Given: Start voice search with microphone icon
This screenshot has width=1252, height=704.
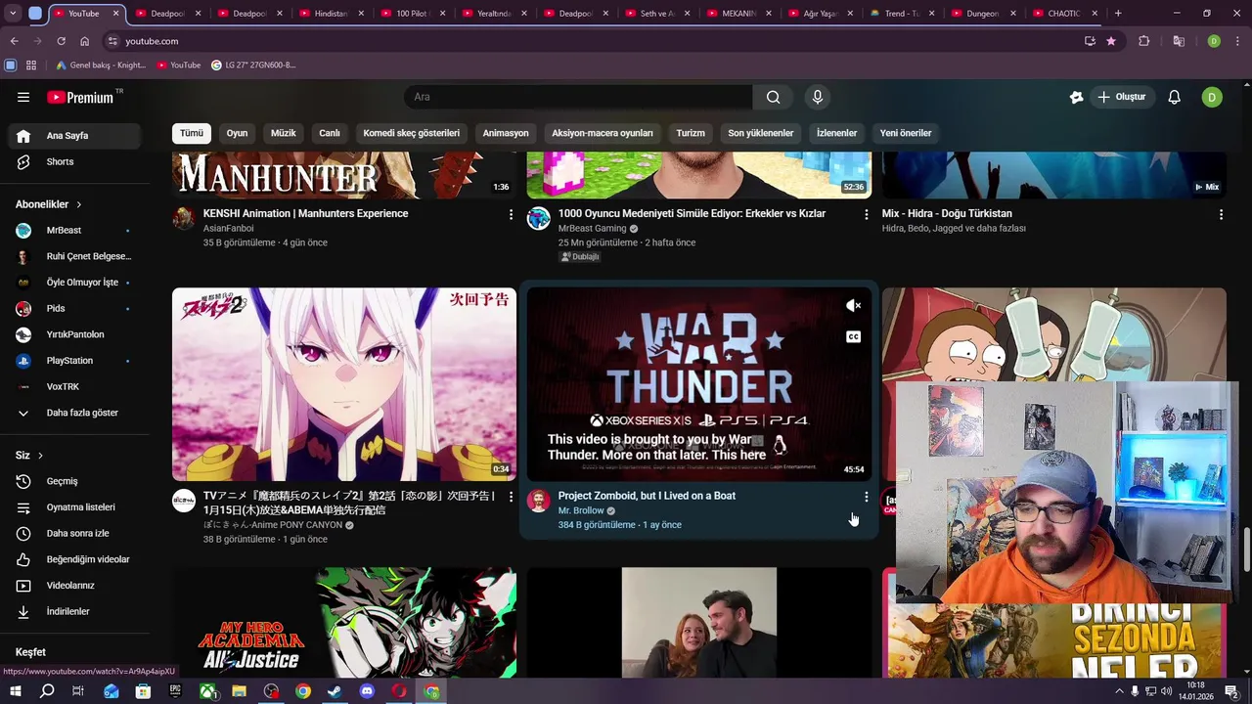Looking at the screenshot, I should pos(818,97).
